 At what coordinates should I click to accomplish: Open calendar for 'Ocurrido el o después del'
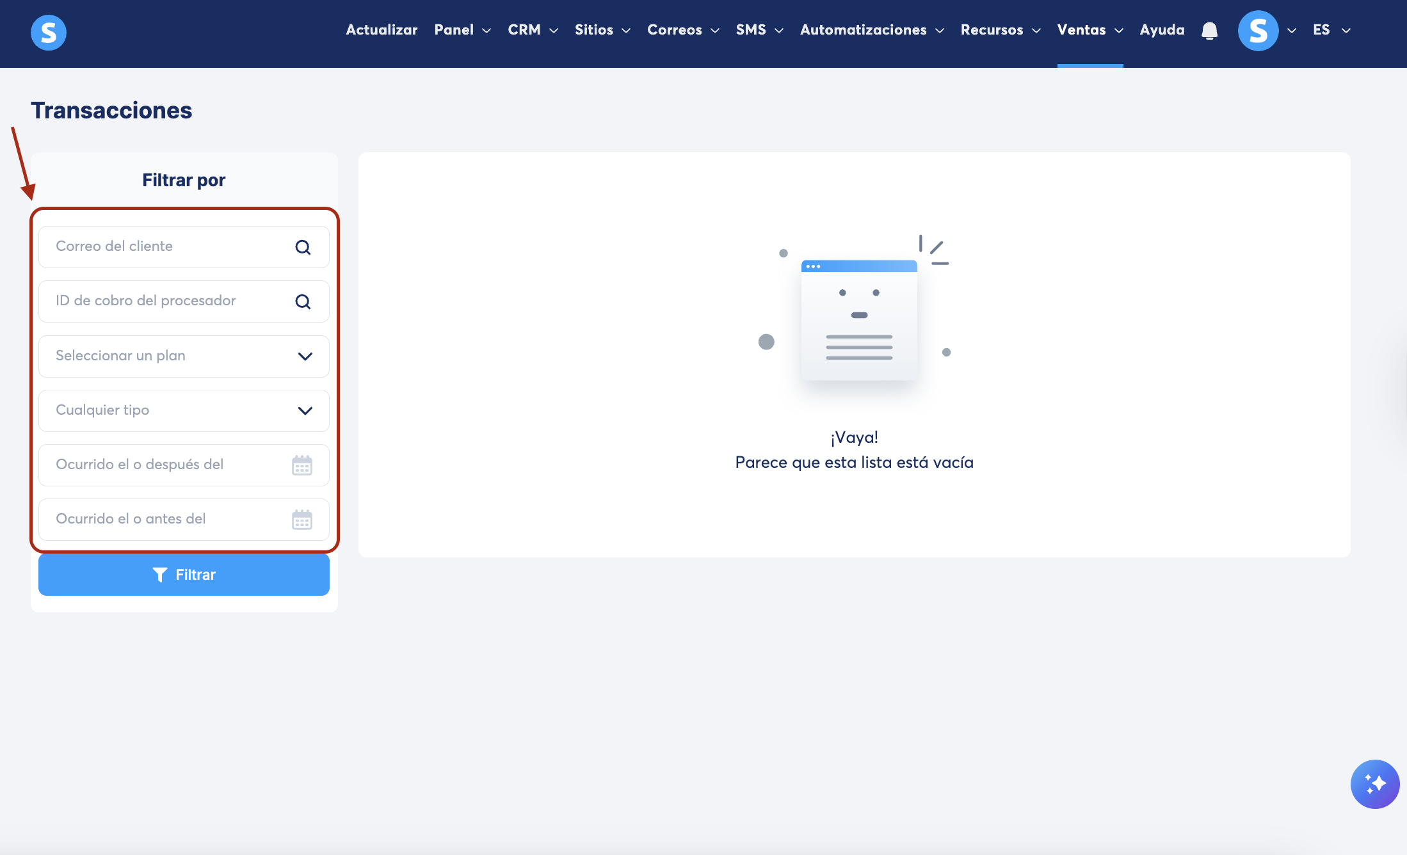[x=302, y=465]
